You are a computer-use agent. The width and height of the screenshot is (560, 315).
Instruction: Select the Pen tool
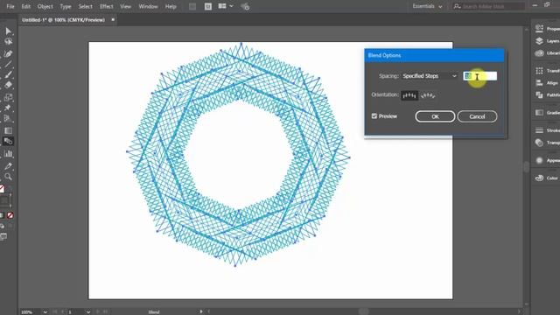(8, 53)
